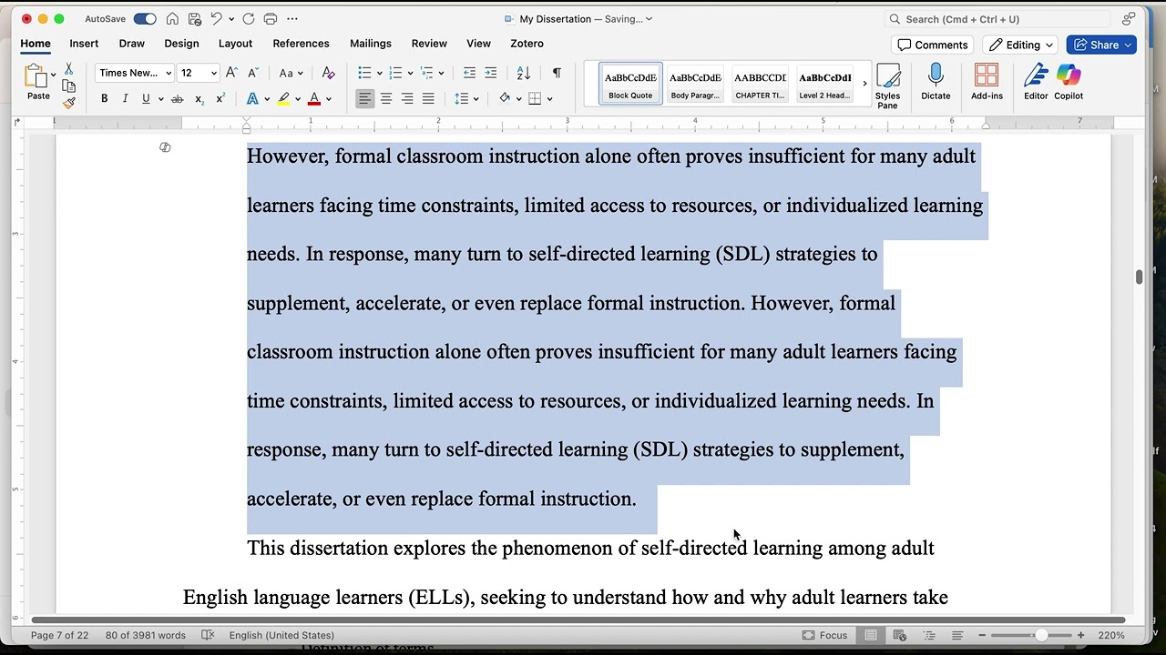Viewport: 1166px width, 655px height.
Task: Expand the multilevel list options arrow
Action: 442,74
